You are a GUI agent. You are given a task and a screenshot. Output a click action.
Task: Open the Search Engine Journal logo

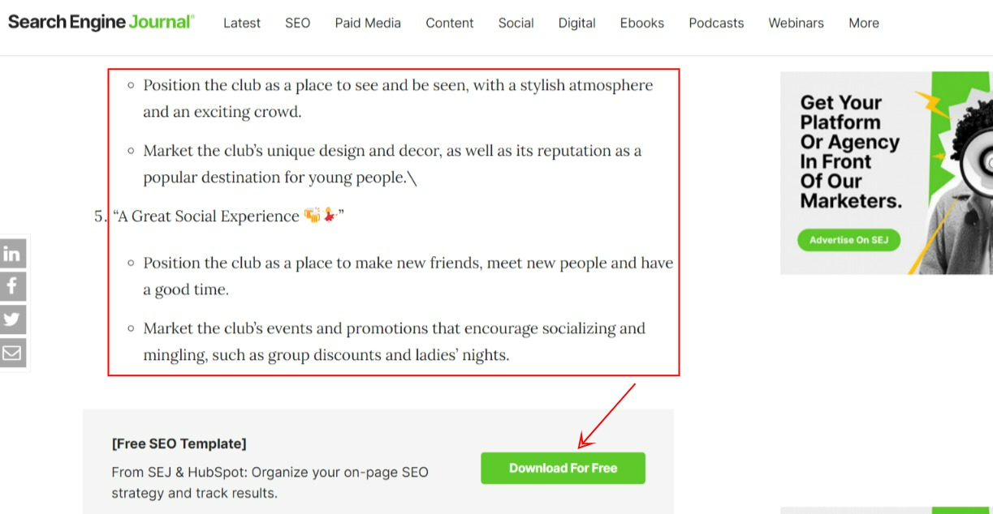coord(101,23)
